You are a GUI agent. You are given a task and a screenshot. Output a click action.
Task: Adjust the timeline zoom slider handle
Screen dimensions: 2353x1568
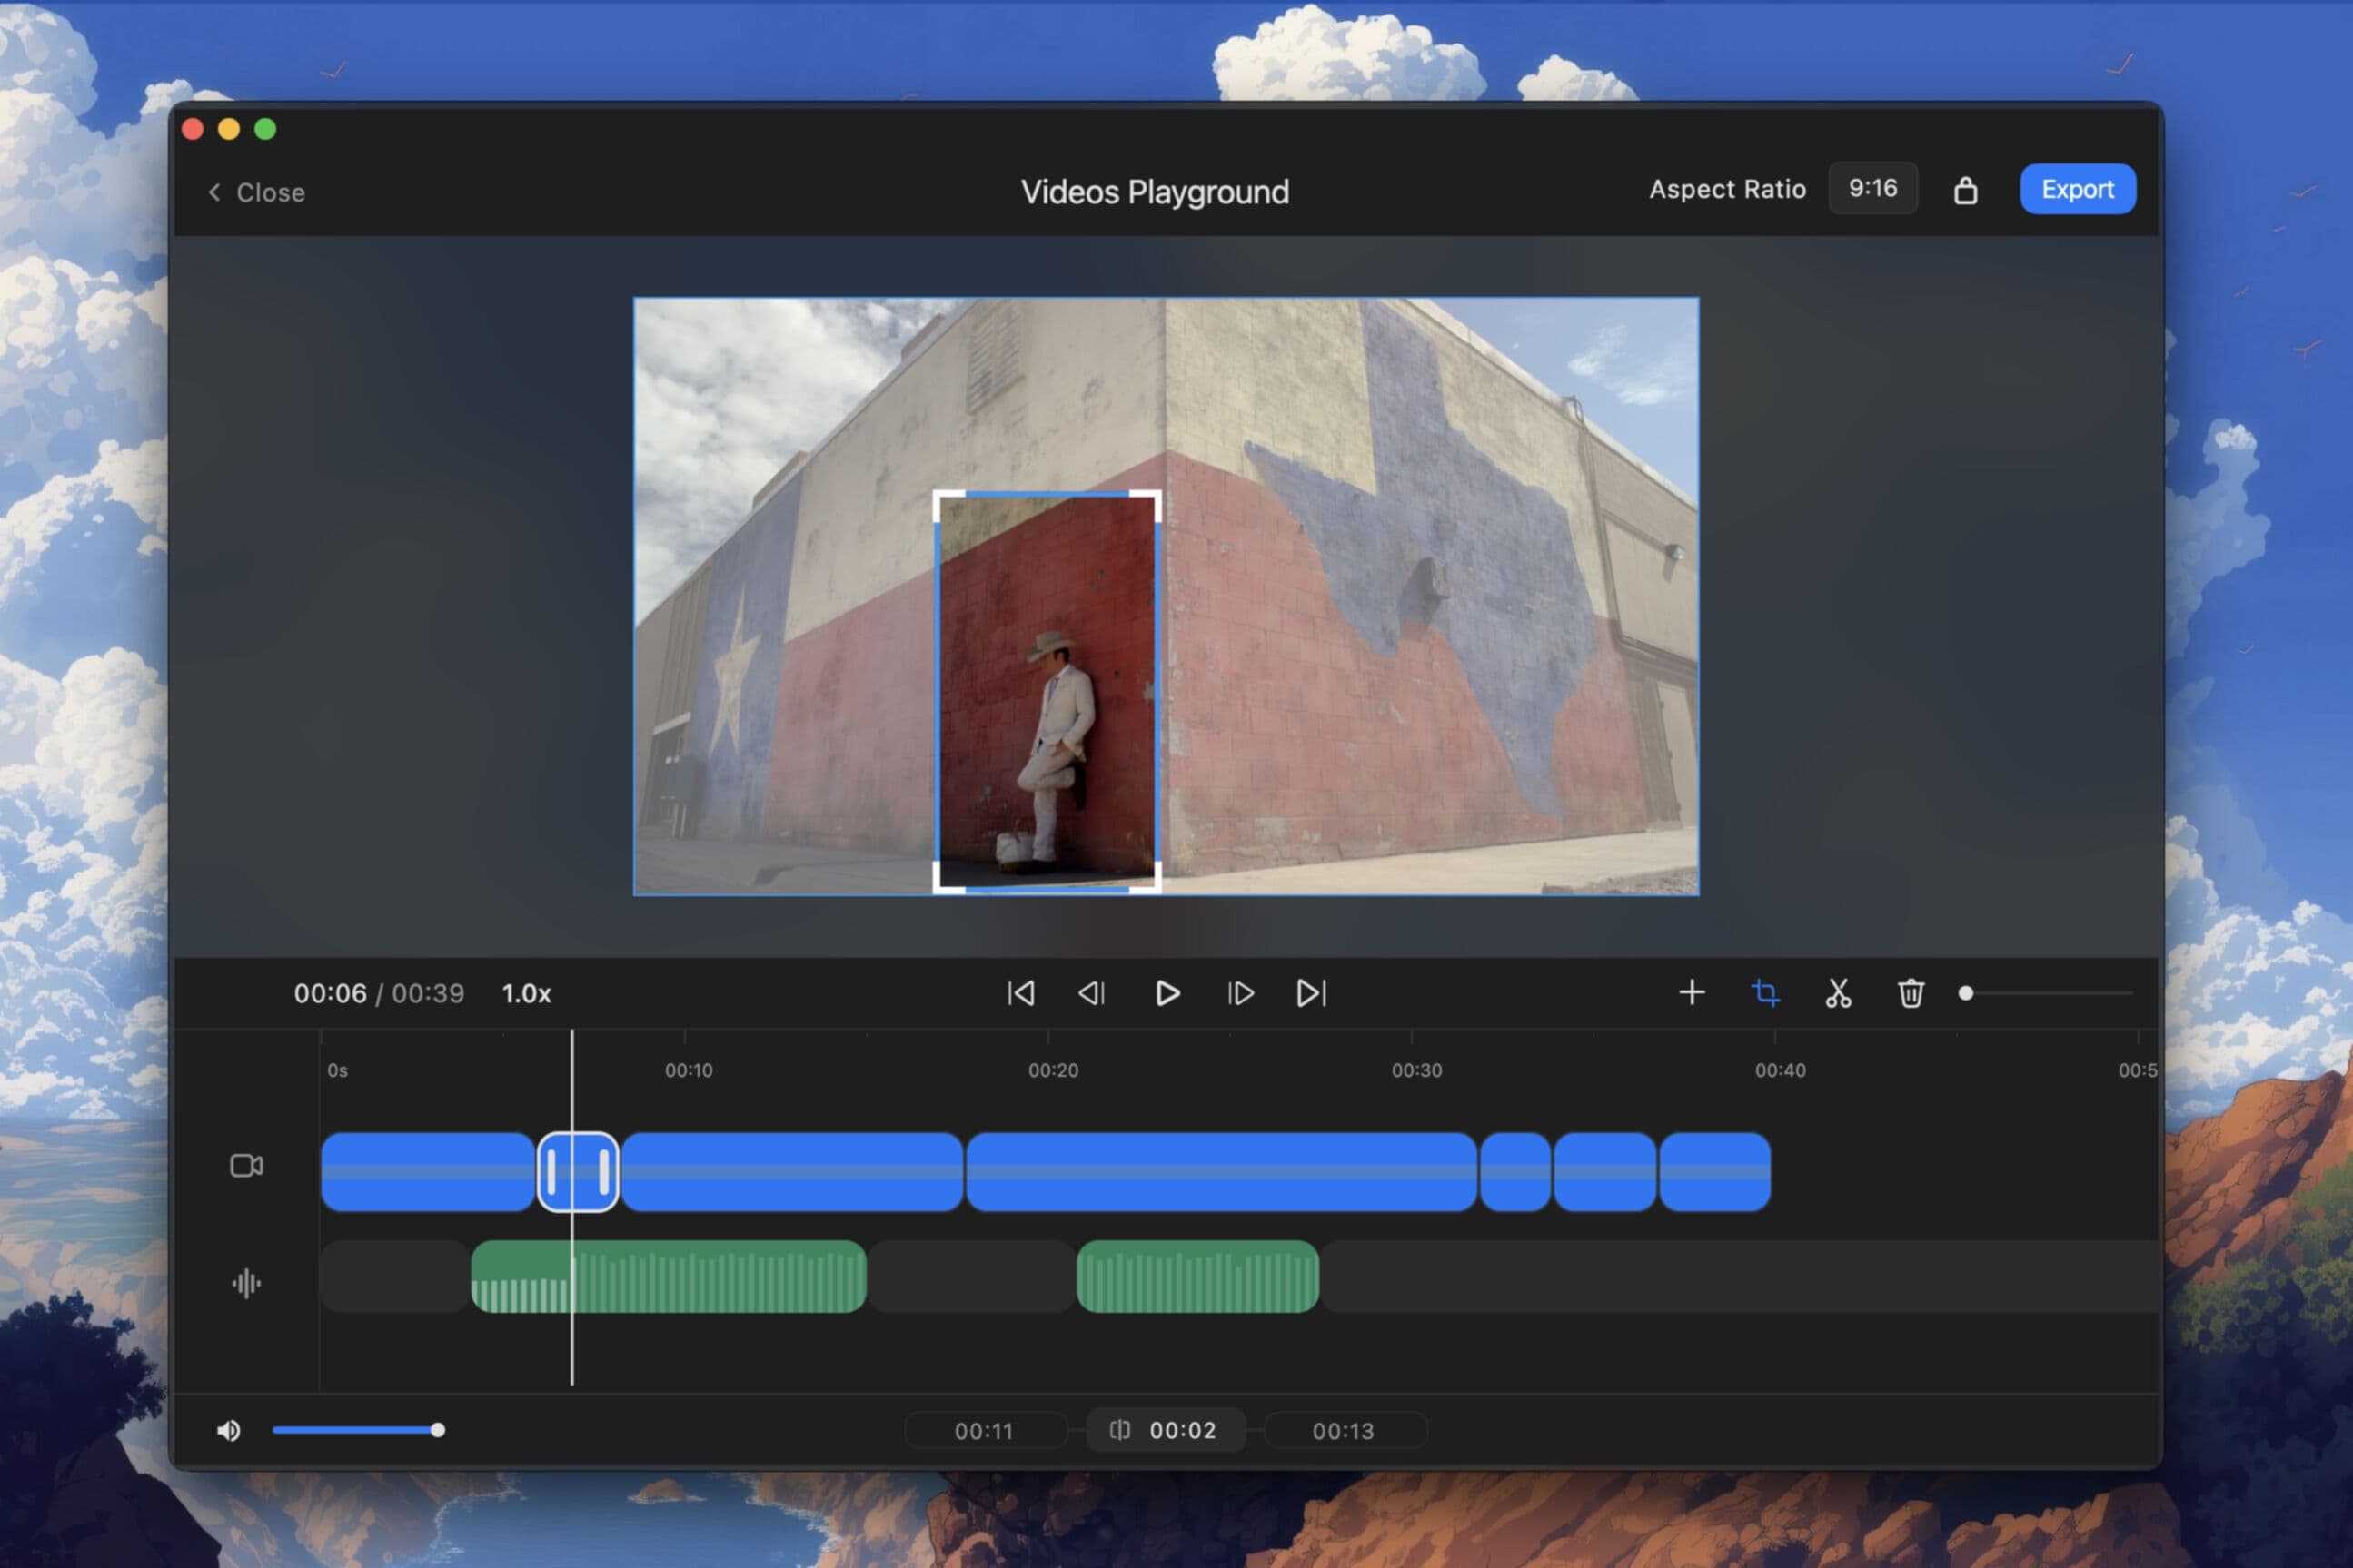pos(1966,993)
